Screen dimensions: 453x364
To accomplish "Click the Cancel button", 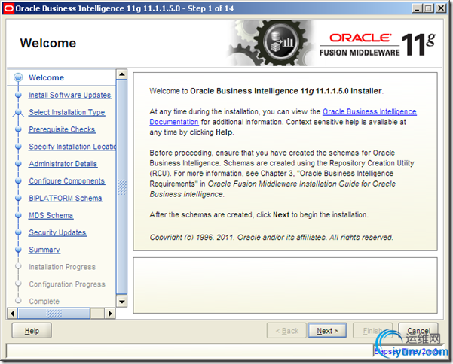I will tap(418, 331).
